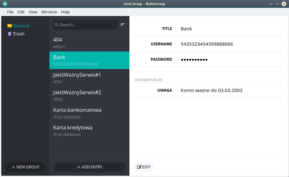Click the username value in details pane
Viewport: 289px width, 177px height.
[207, 44]
